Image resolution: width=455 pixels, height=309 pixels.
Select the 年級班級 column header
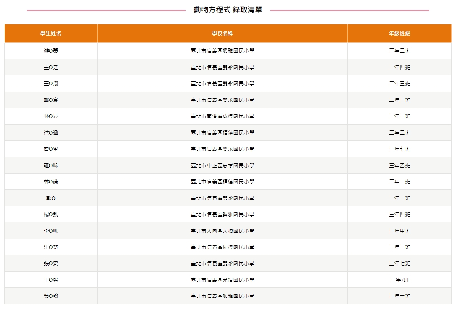pos(399,34)
